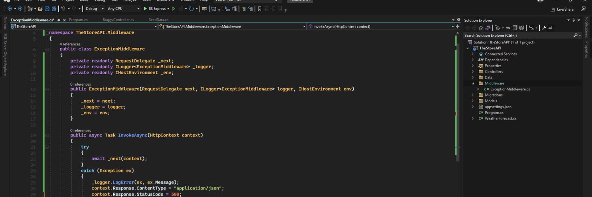Open the list of open document tabs
592x197 pixels.
tap(453, 20)
